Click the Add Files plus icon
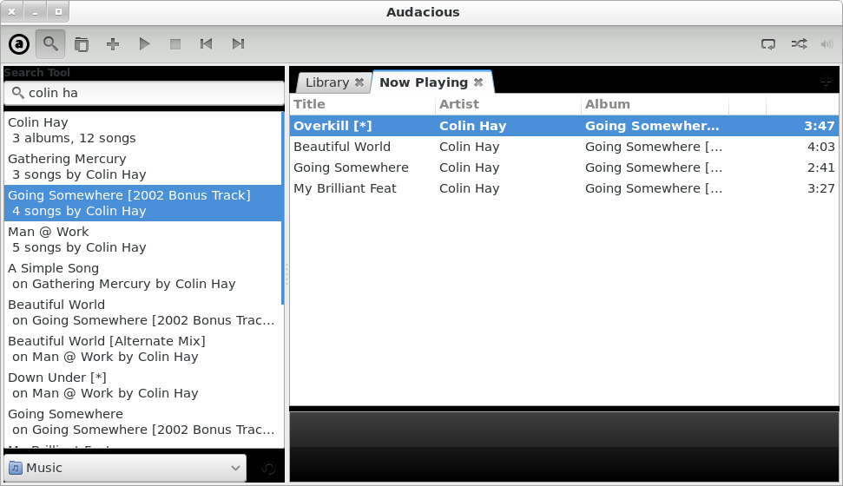Image resolution: width=843 pixels, height=486 pixels. tap(112, 44)
